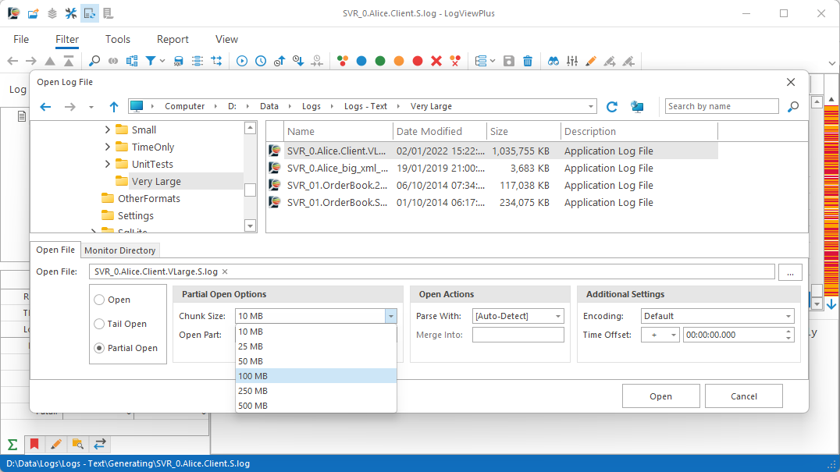
Task: Click the green circle level filter
Action: point(380,61)
